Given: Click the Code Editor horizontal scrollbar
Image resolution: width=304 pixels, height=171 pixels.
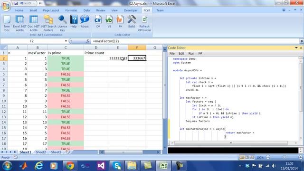Looking at the screenshot, I should [x=231, y=143].
